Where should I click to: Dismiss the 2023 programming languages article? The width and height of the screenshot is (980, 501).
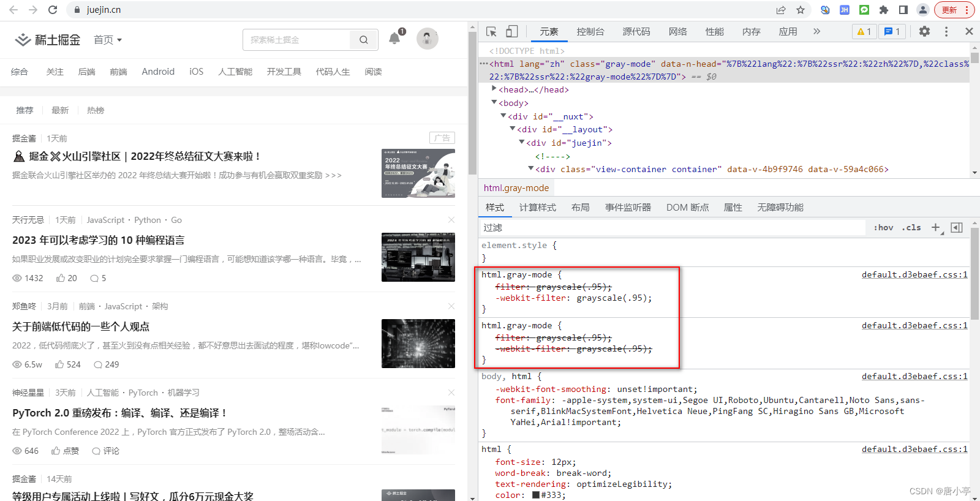coord(451,220)
